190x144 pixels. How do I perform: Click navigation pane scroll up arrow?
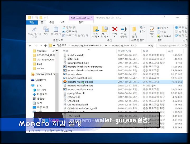57,50
